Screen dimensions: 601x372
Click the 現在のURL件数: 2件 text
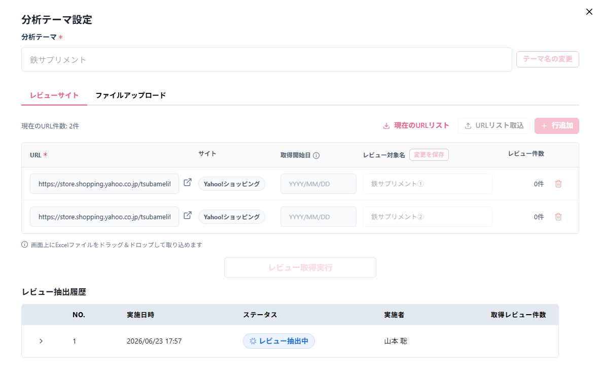tap(50, 126)
